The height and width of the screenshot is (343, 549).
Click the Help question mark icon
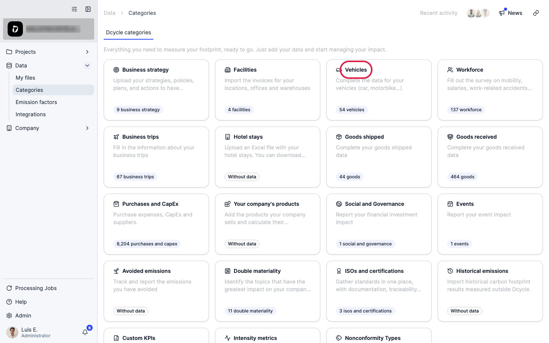click(x=9, y=302)
